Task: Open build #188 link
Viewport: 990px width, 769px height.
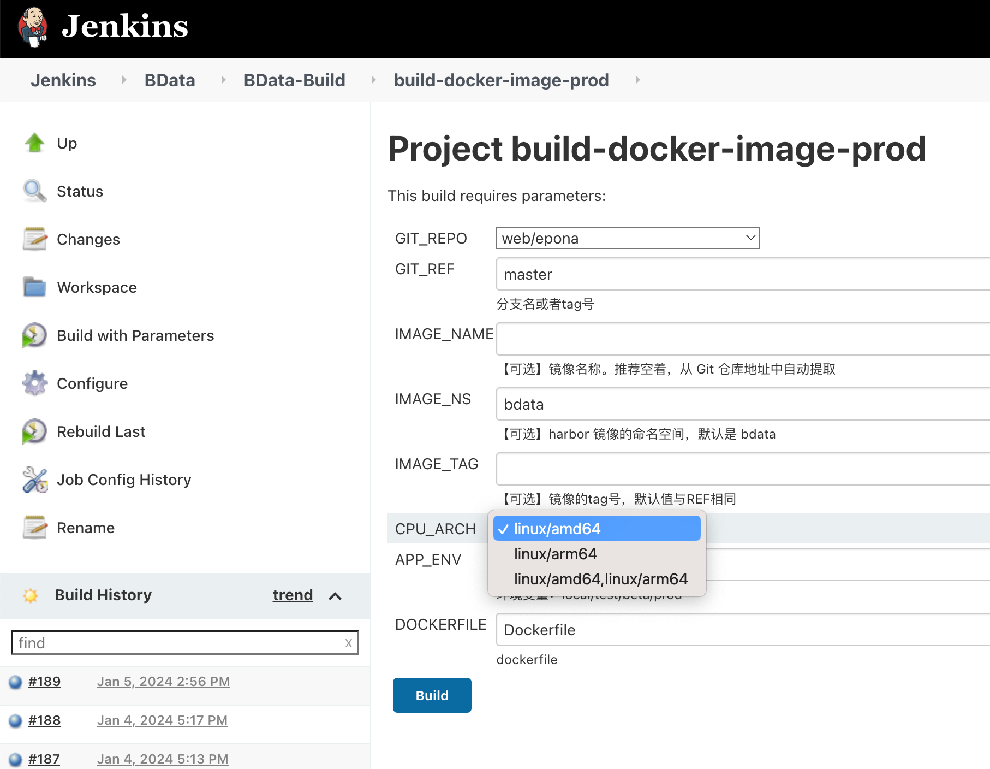Action: click(x=45, y=720)
